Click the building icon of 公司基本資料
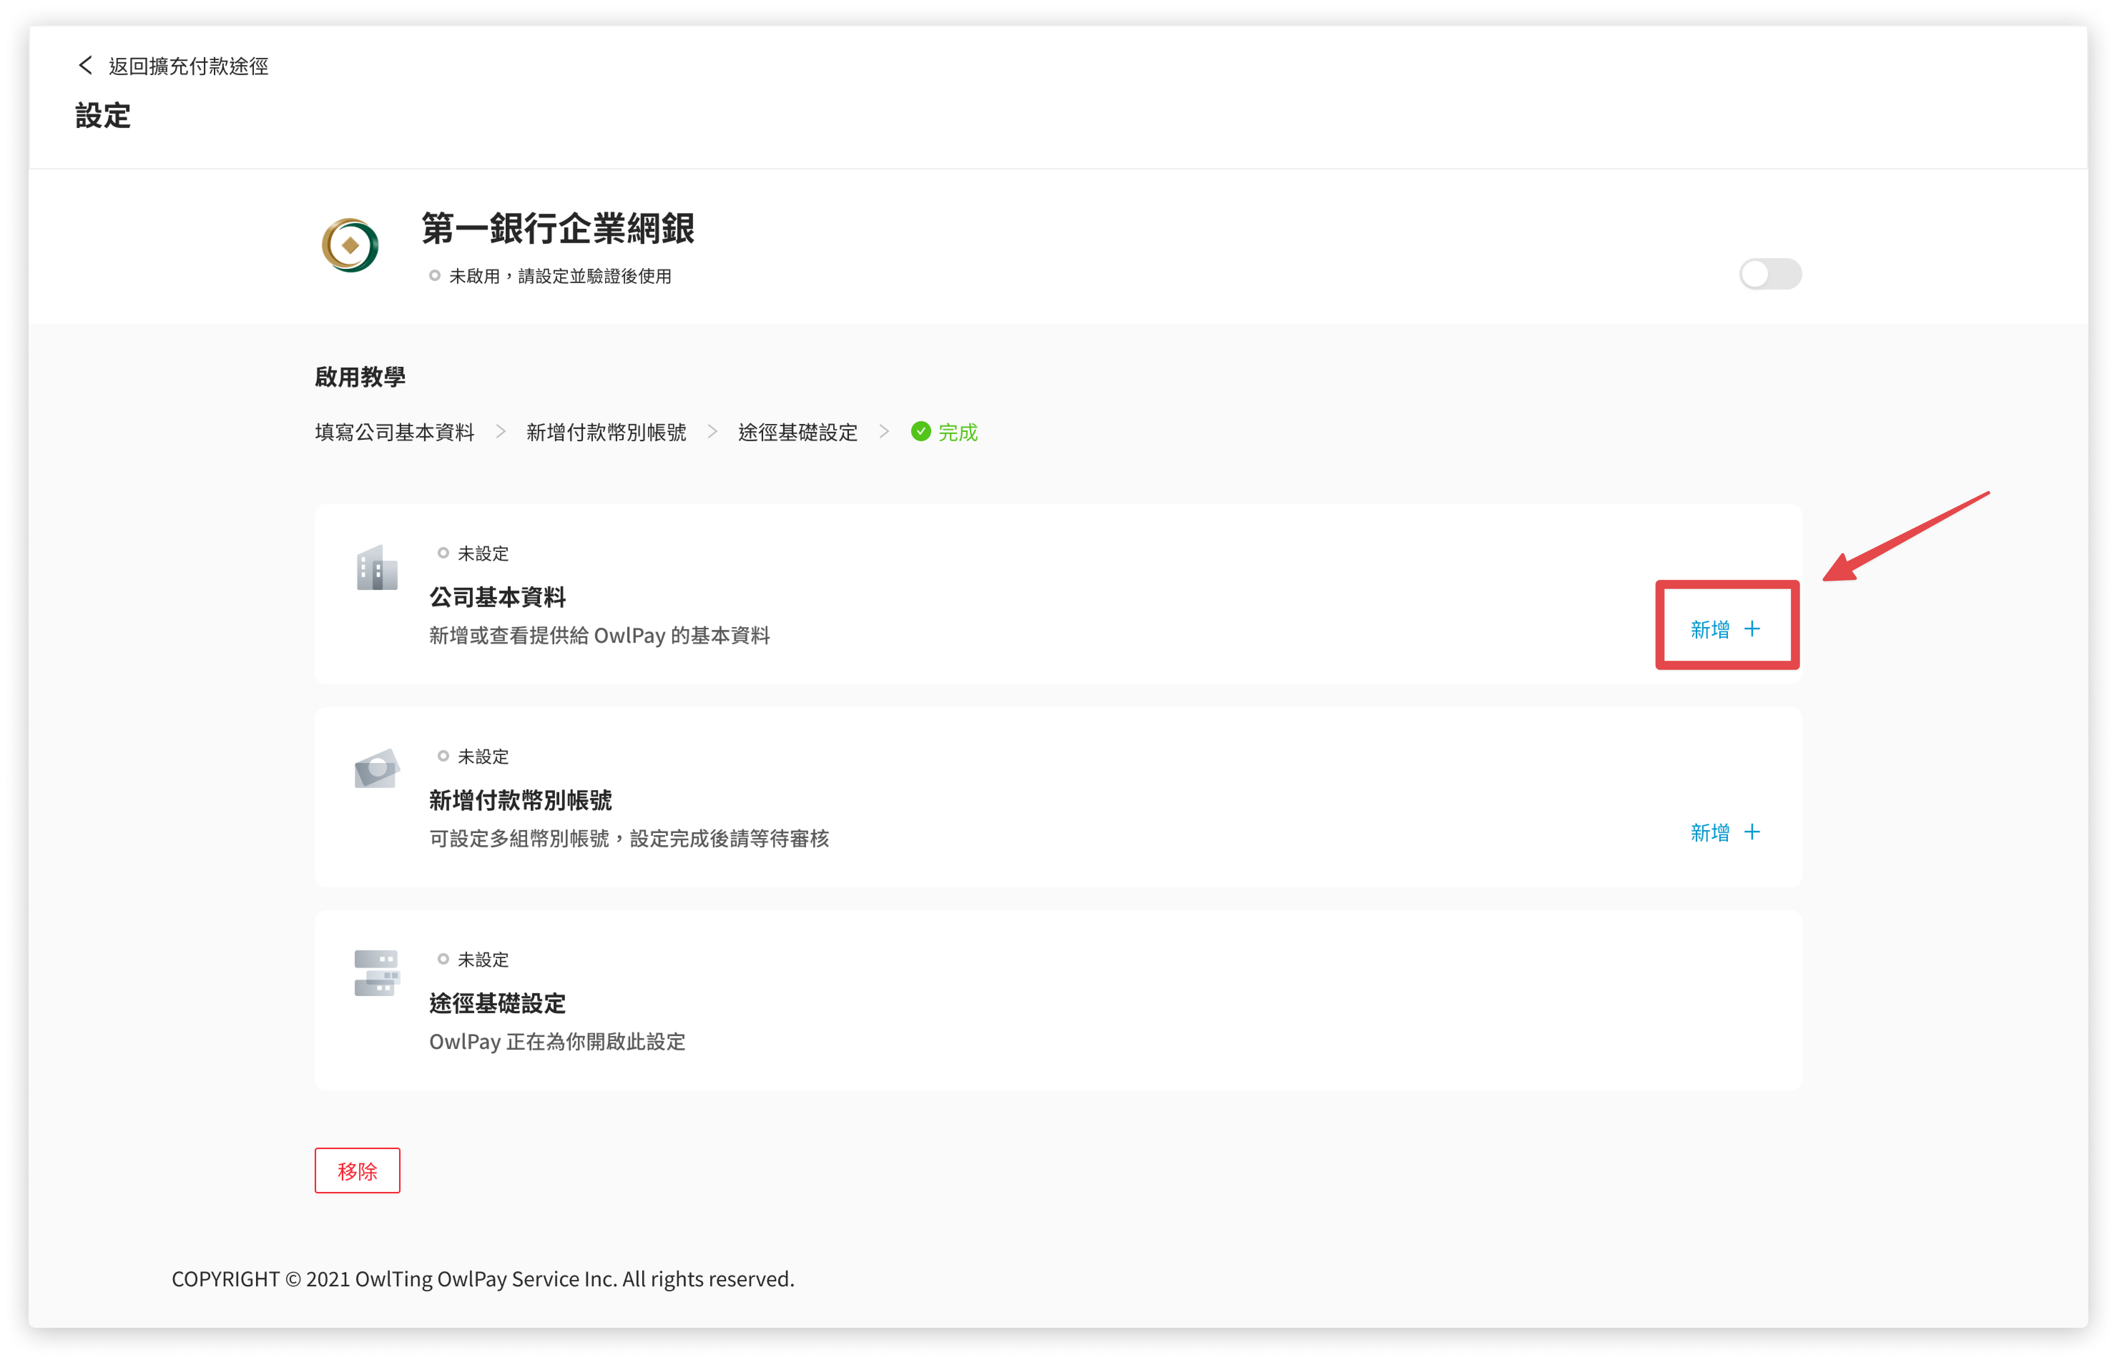Screen dimensions: 2117x1360 tap(377, 568)
